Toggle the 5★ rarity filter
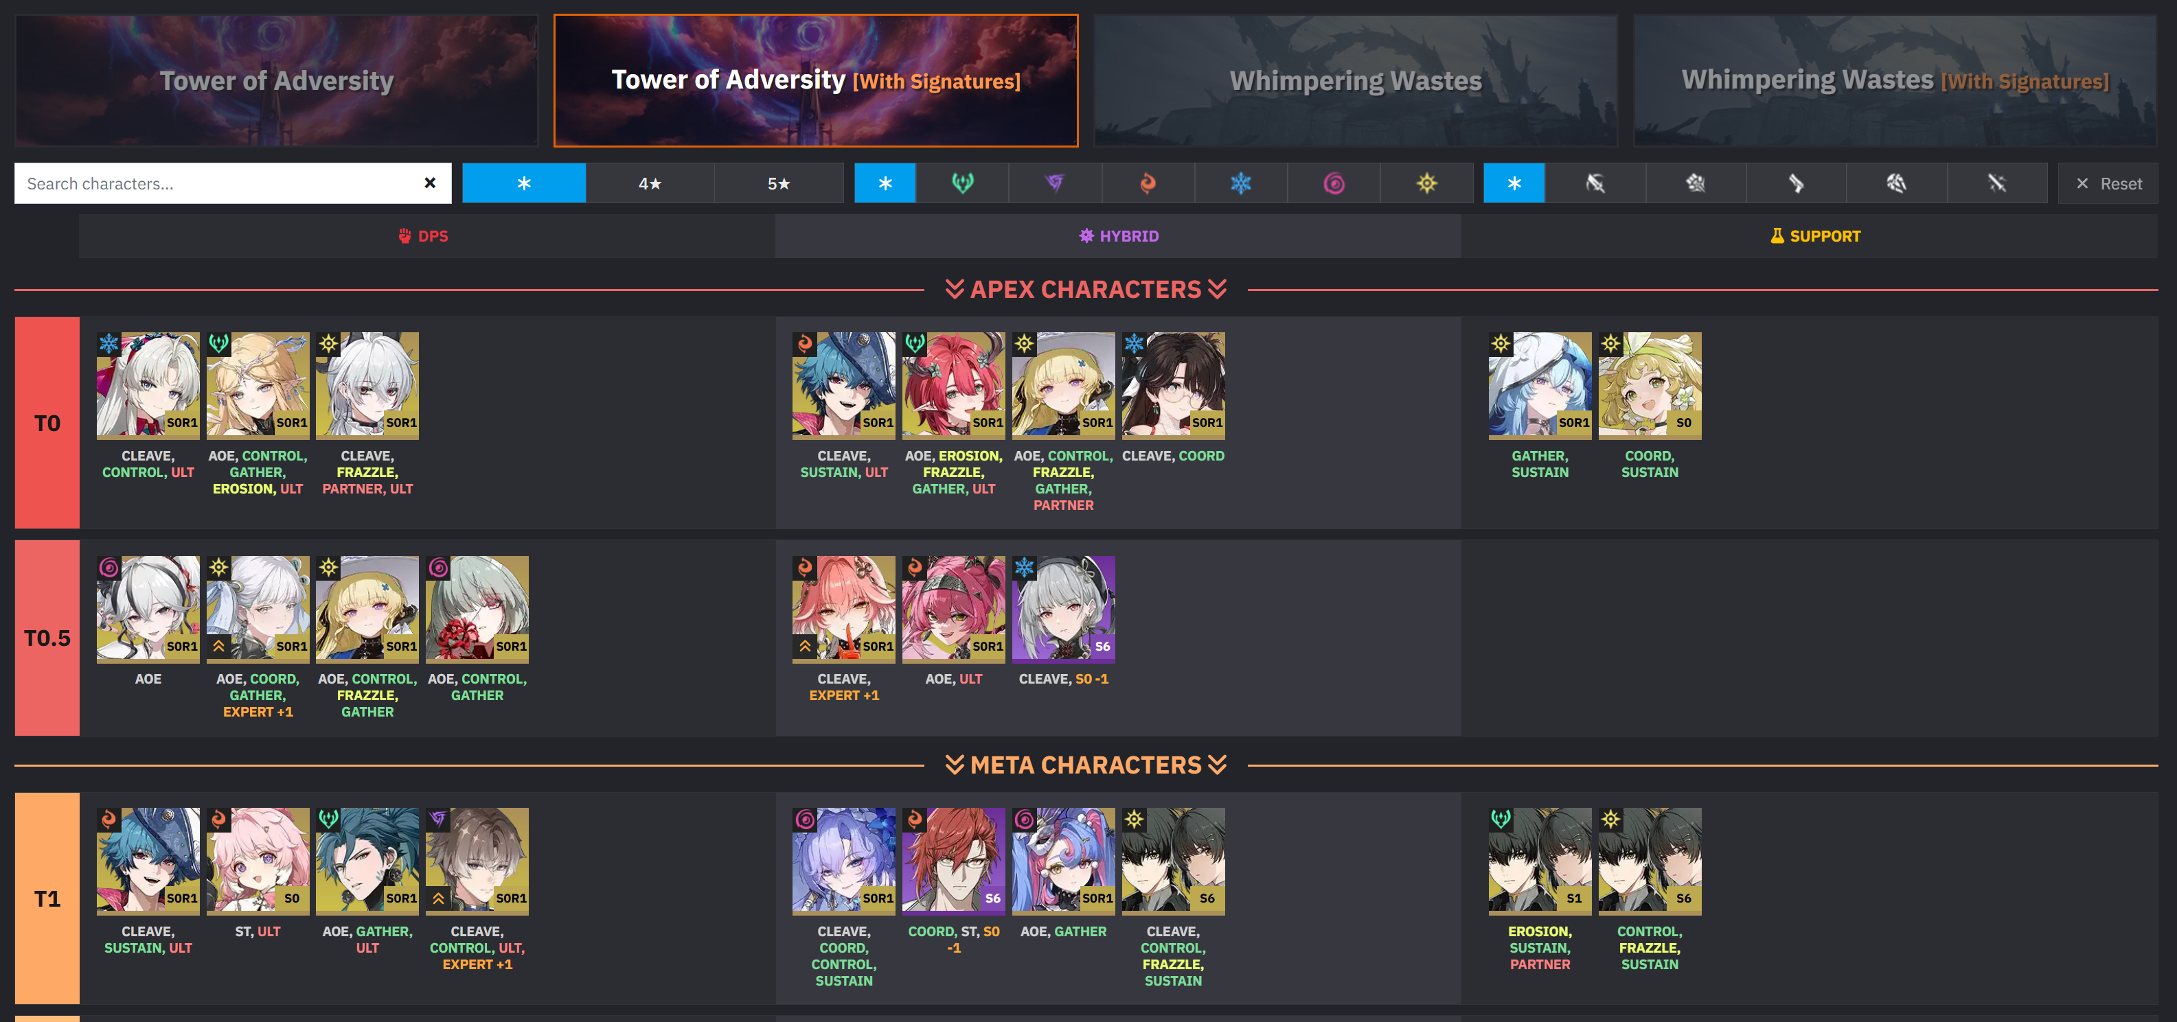Image resolution: width=2177 pixels, height=1022 pixels. point(778,183)
